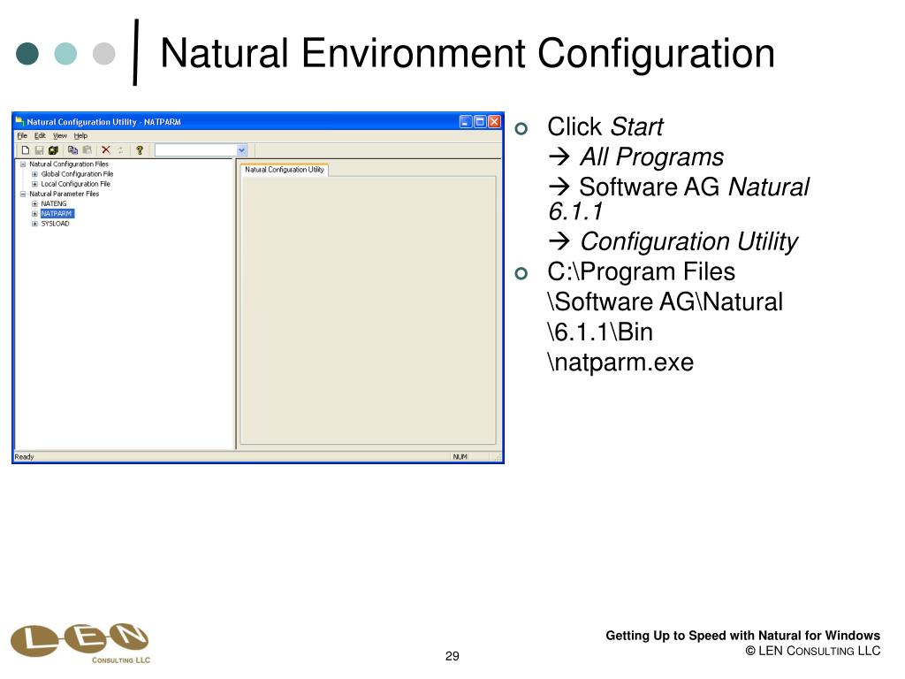The image size is (905, 679).
Task: Open the Edit menu
Action: tap(40, 135)
